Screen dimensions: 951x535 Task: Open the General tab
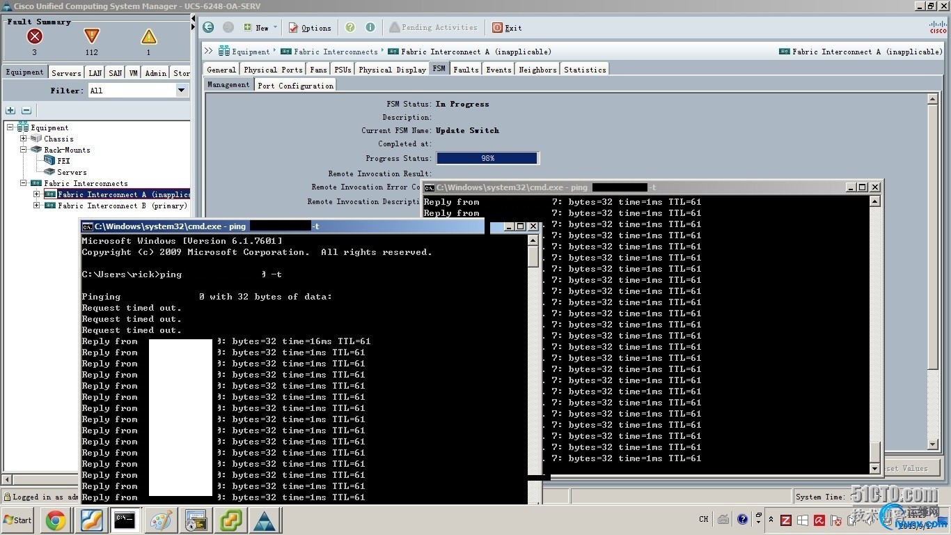(221, 70)
